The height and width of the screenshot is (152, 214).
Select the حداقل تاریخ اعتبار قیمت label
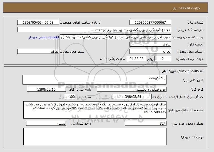pos(186,97)
